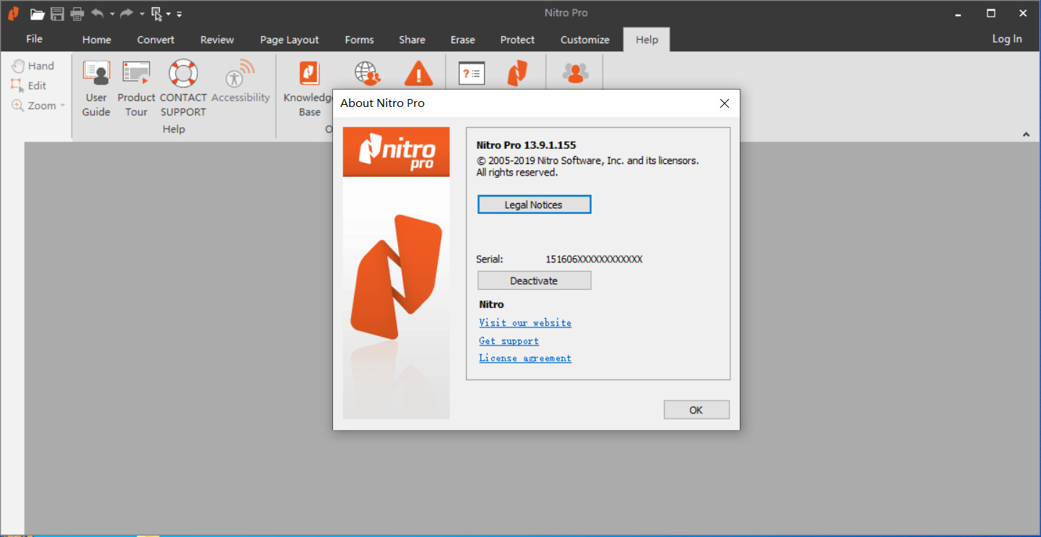Launch the Product Tour
Image resolution: width=1041 pixels, height=537 pixels.
pyautogui.click(x=136, y=88)
